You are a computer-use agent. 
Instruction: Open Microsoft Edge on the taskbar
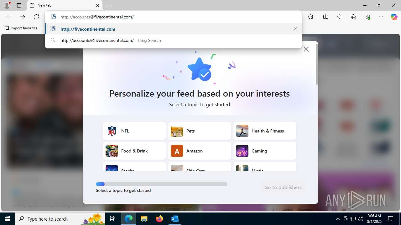129,219
